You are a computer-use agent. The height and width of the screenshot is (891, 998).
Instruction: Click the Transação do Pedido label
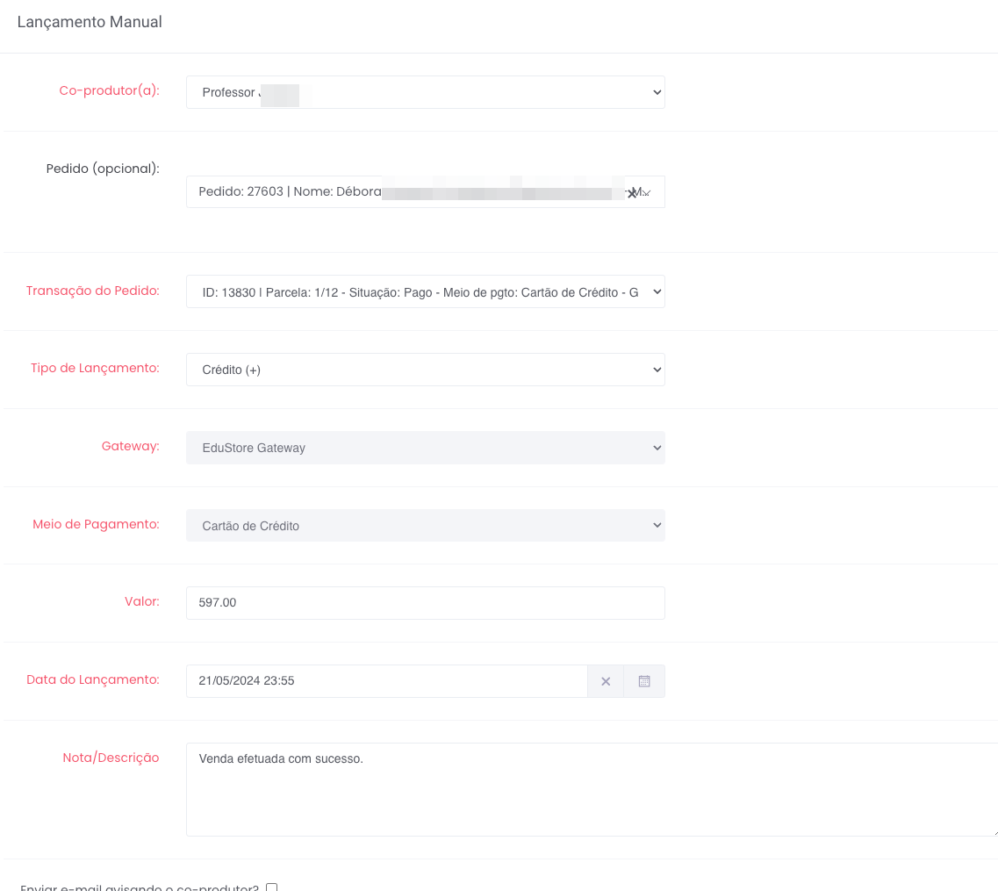pyautogui.click(x=93, y=291)
